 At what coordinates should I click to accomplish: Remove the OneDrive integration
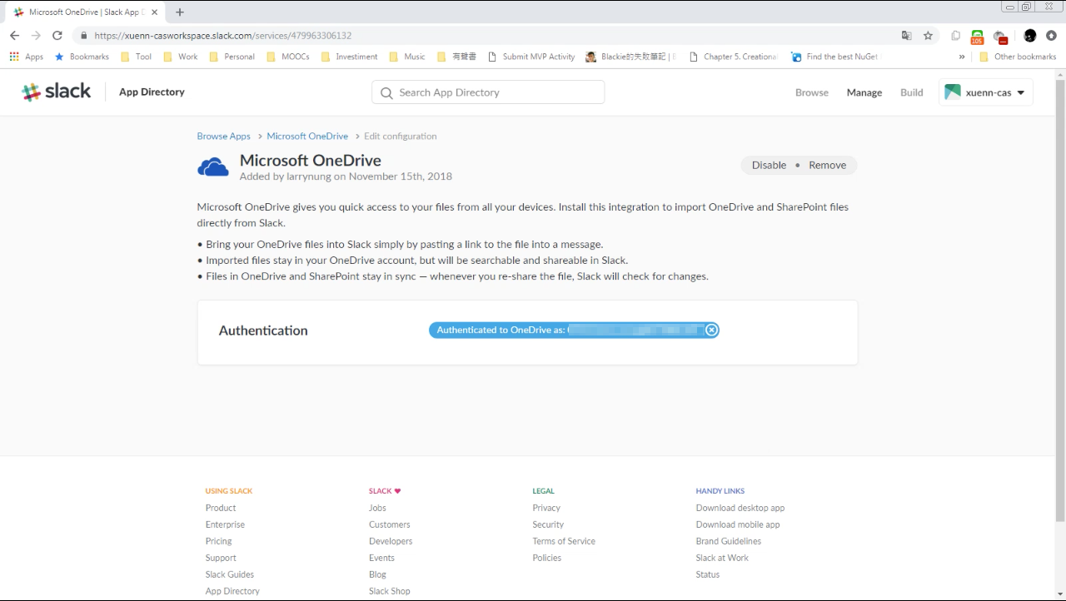pos(828,165)
